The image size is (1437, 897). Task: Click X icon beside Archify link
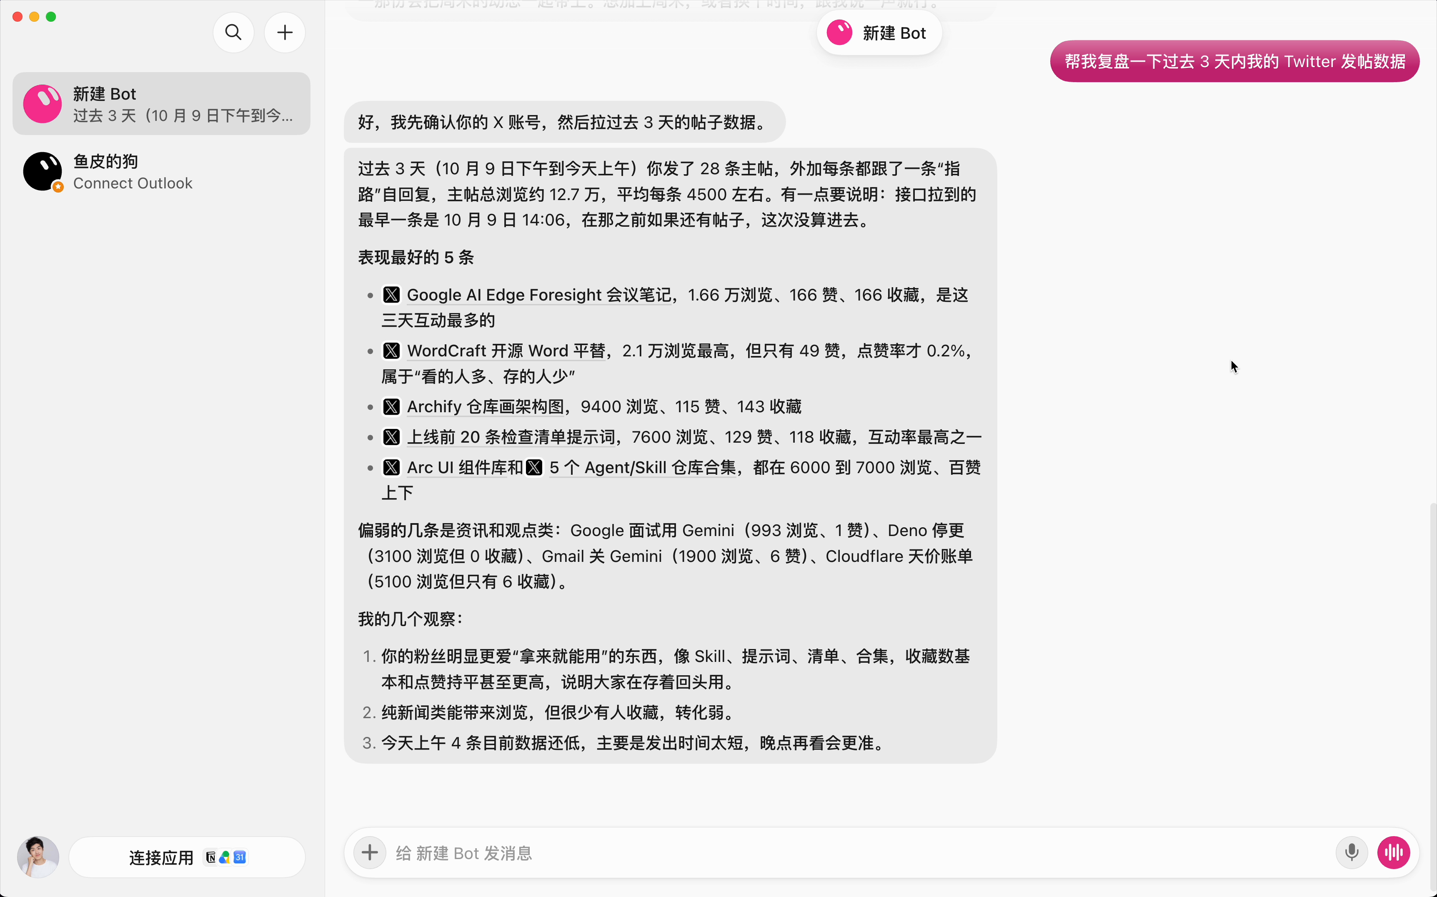(391, 406)
